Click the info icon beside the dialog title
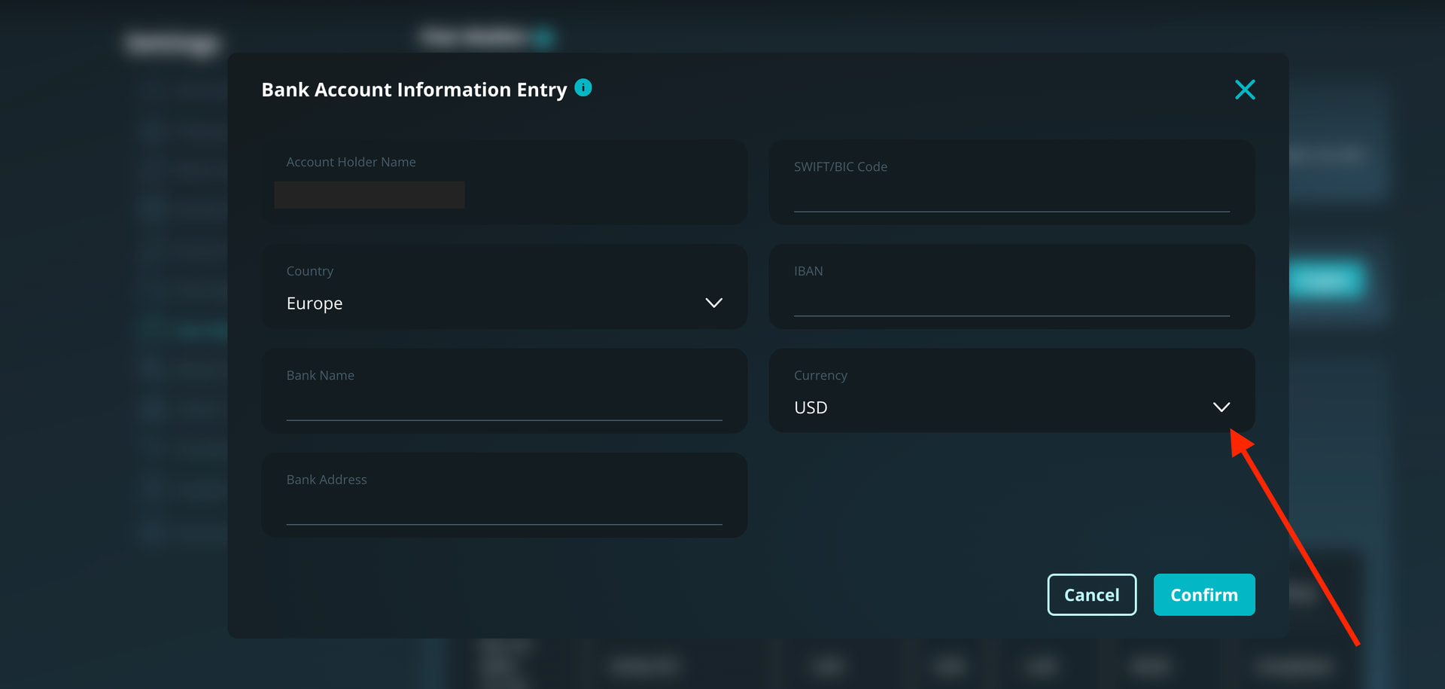Viewport: 1445px width, 689px height. coord(583,88)
